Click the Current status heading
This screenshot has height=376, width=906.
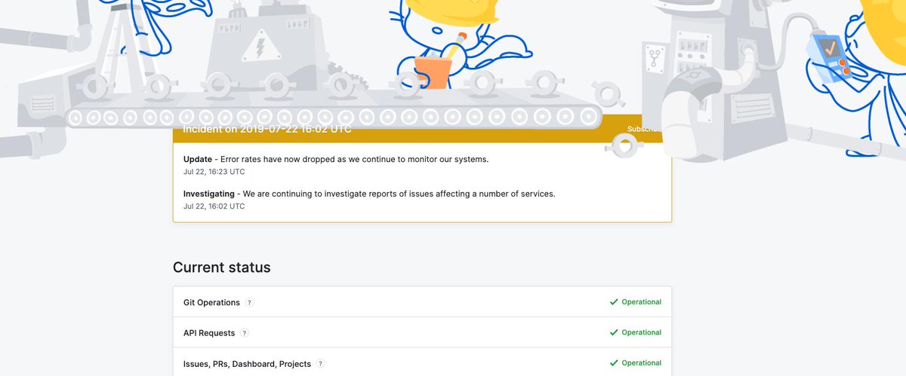point(221,267)
